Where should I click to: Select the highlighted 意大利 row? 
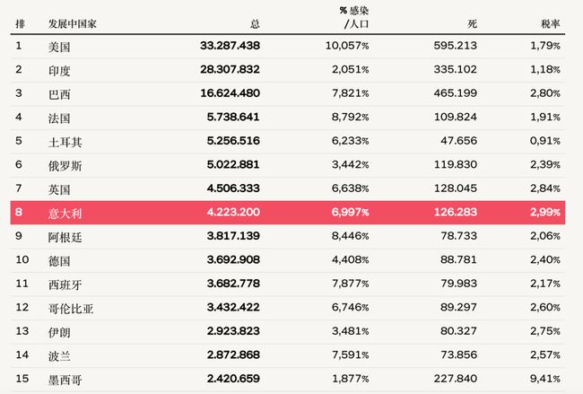pos(291,213)
